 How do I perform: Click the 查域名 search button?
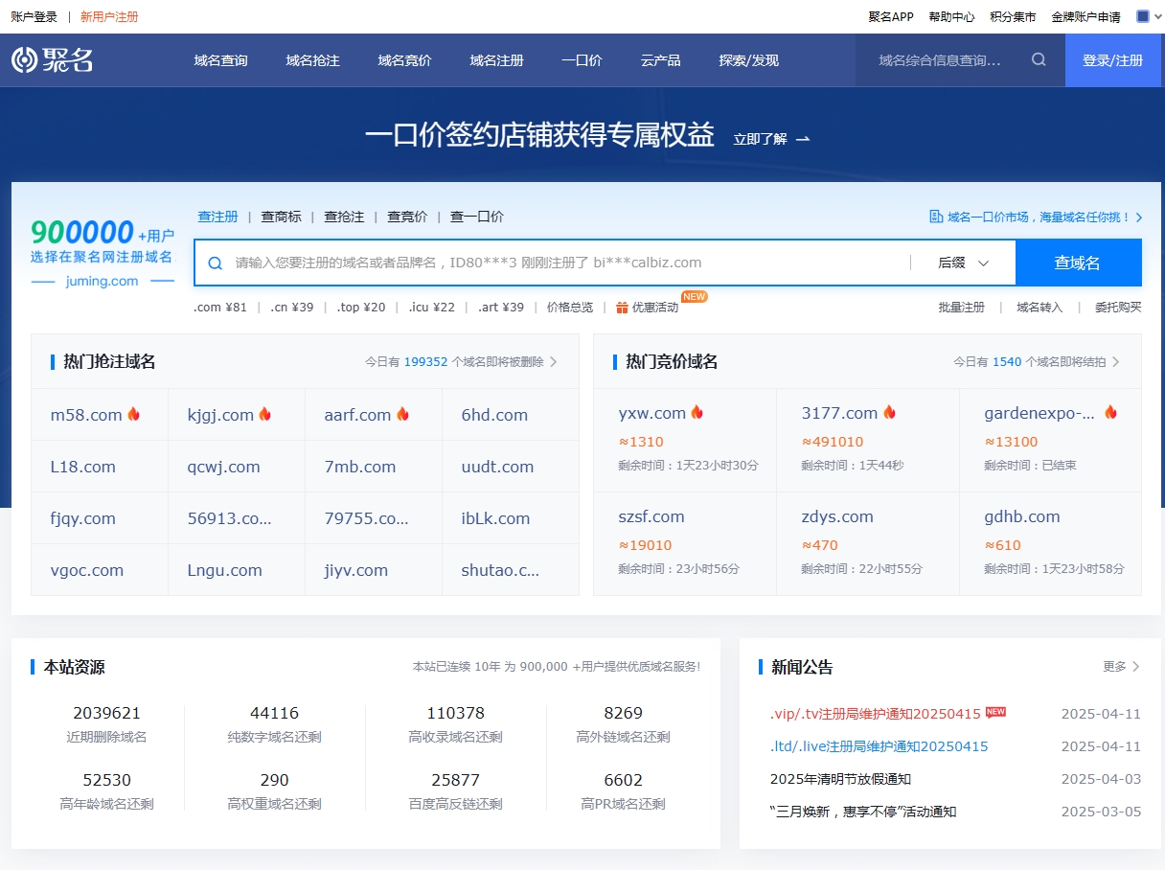click(1078, 263)
